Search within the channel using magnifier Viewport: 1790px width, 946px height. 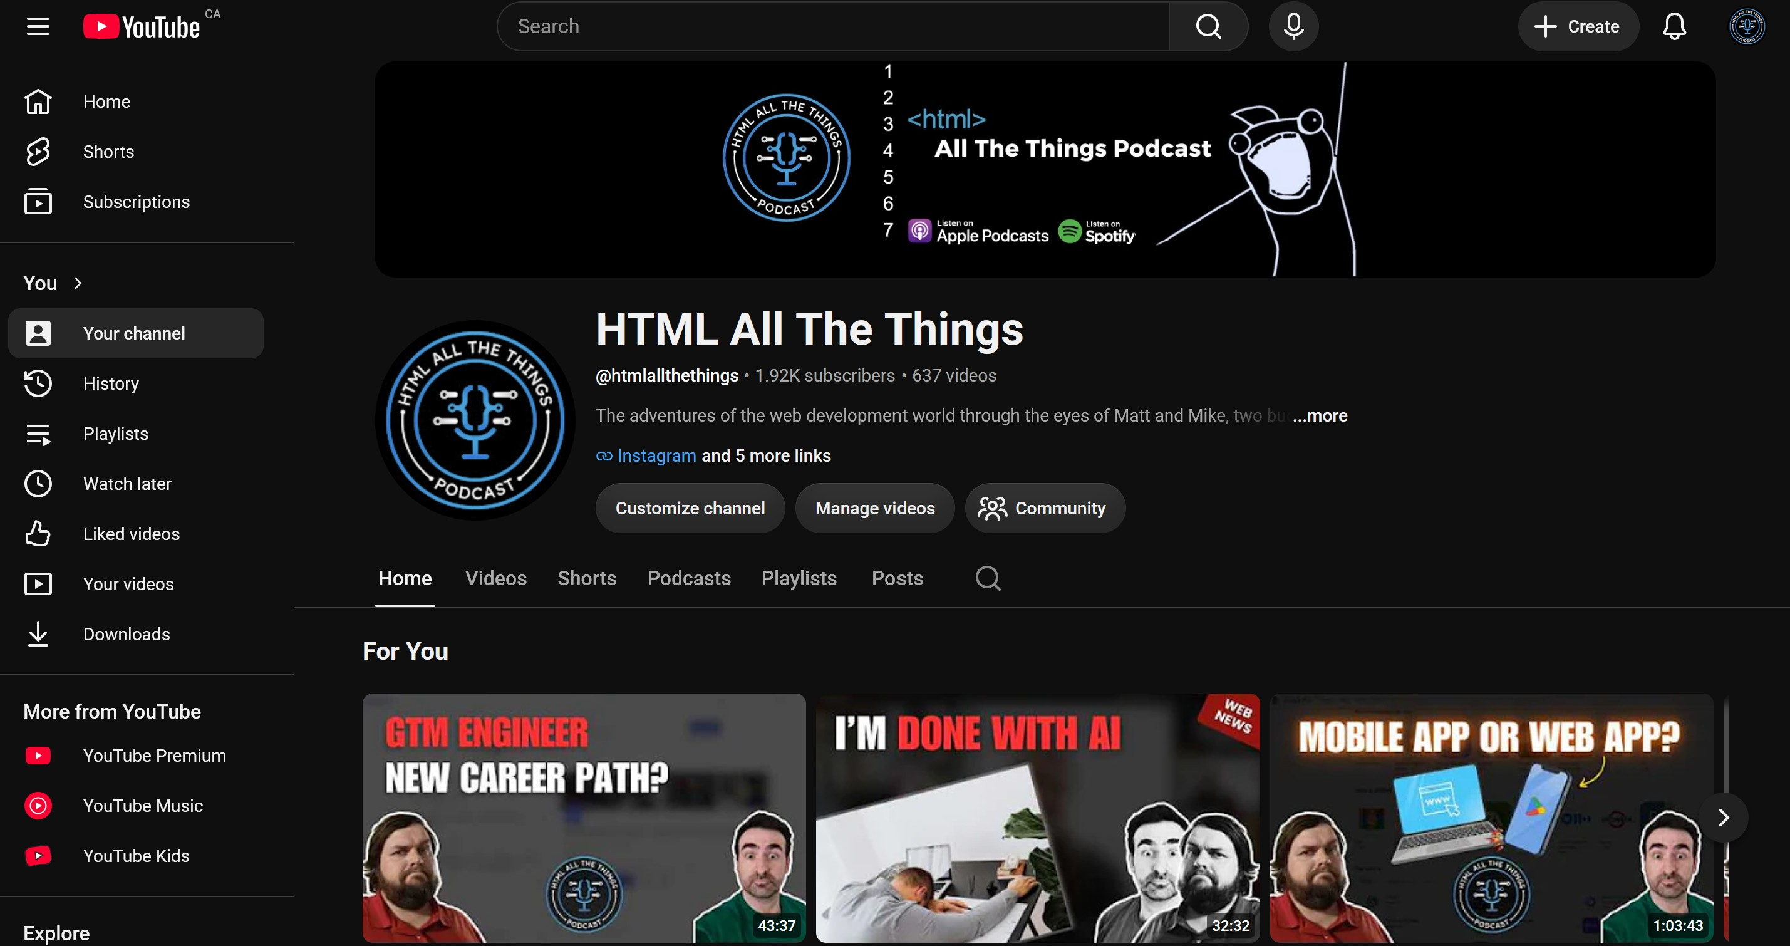tap(988, 578)
